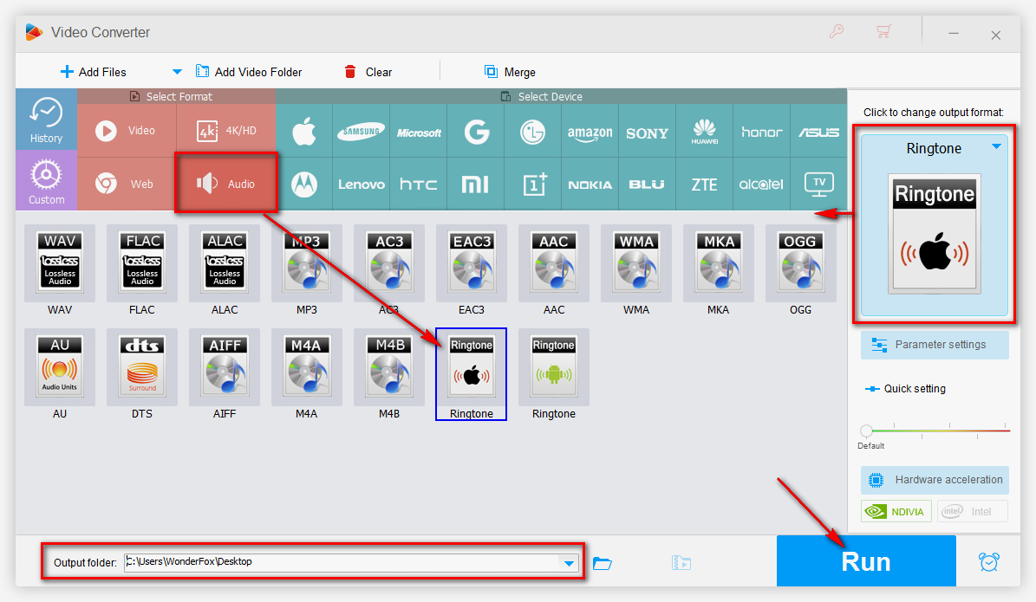Viewport: 1036px width, 602px height.
Task: Expand the Output folder path dropdown
Action: click(x=569, y=563)
